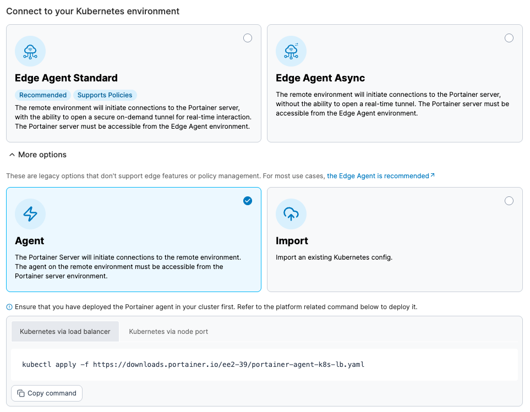Select the Edge Agent Async radio button
530x412 pixels.
pos(509,38)
